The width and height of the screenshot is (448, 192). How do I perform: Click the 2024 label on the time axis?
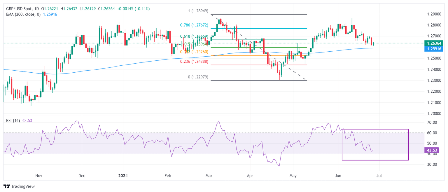coord(123,176)
